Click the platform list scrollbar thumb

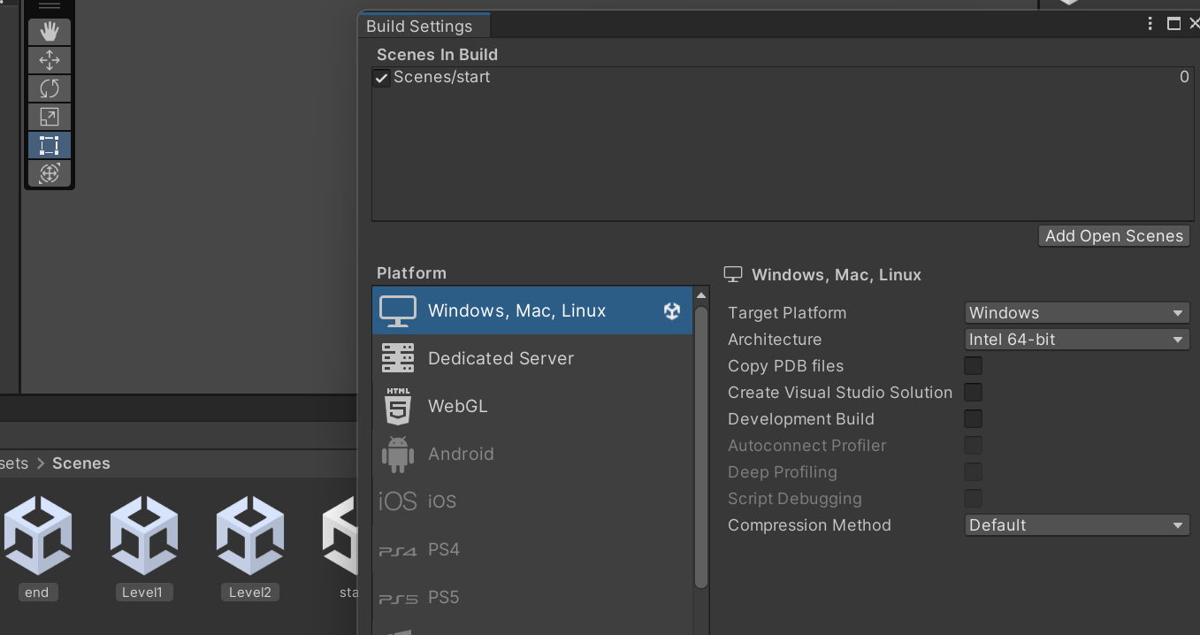coord(701,447)
